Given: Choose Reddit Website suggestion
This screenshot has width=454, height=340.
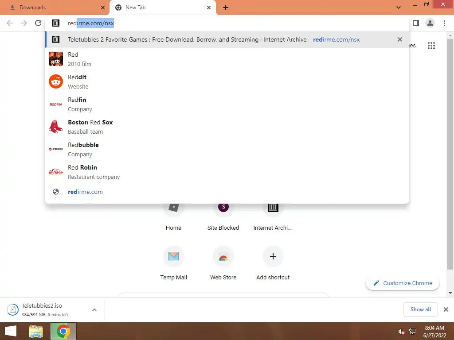Looking at the screenshot, I should [227, 81].
